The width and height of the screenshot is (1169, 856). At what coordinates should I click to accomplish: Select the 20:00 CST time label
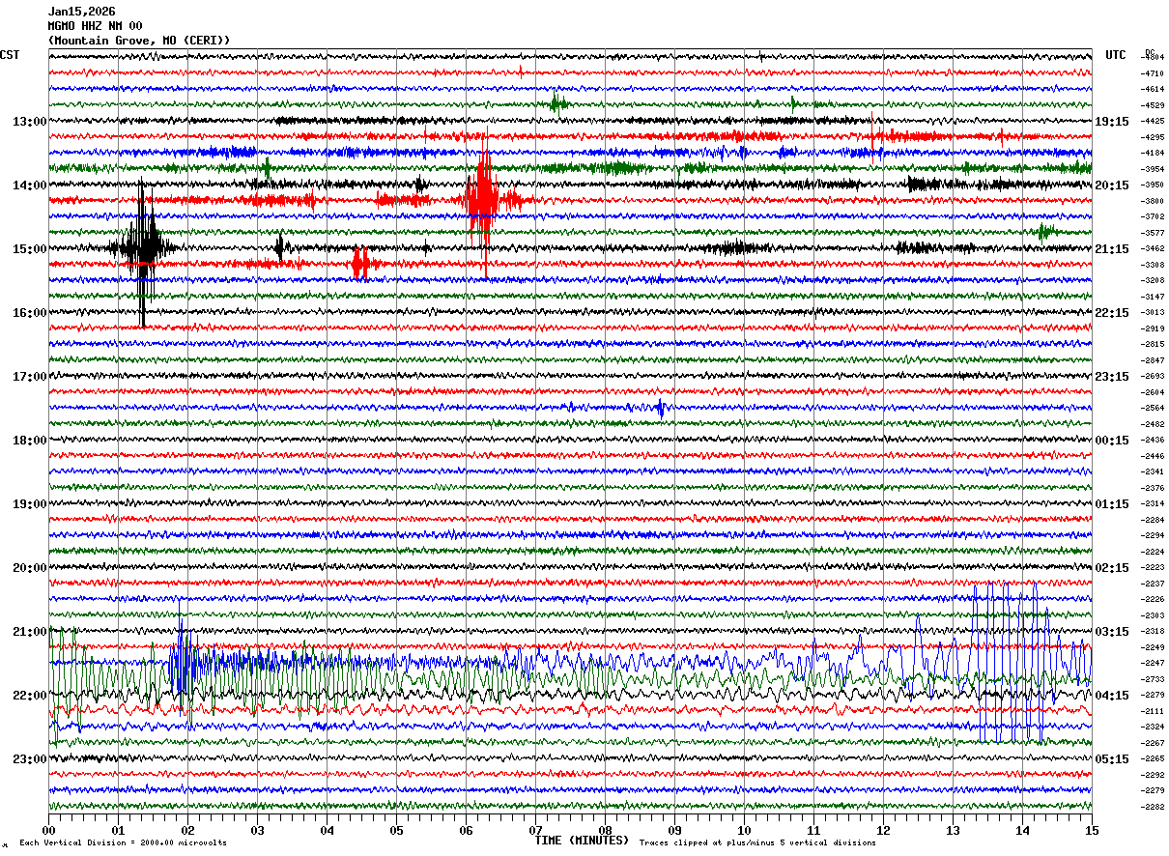pos(30,568)
